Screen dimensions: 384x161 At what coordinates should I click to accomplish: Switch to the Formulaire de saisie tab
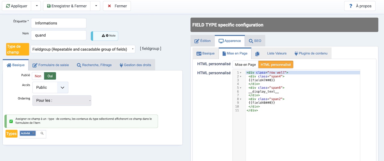pos(51,65)
